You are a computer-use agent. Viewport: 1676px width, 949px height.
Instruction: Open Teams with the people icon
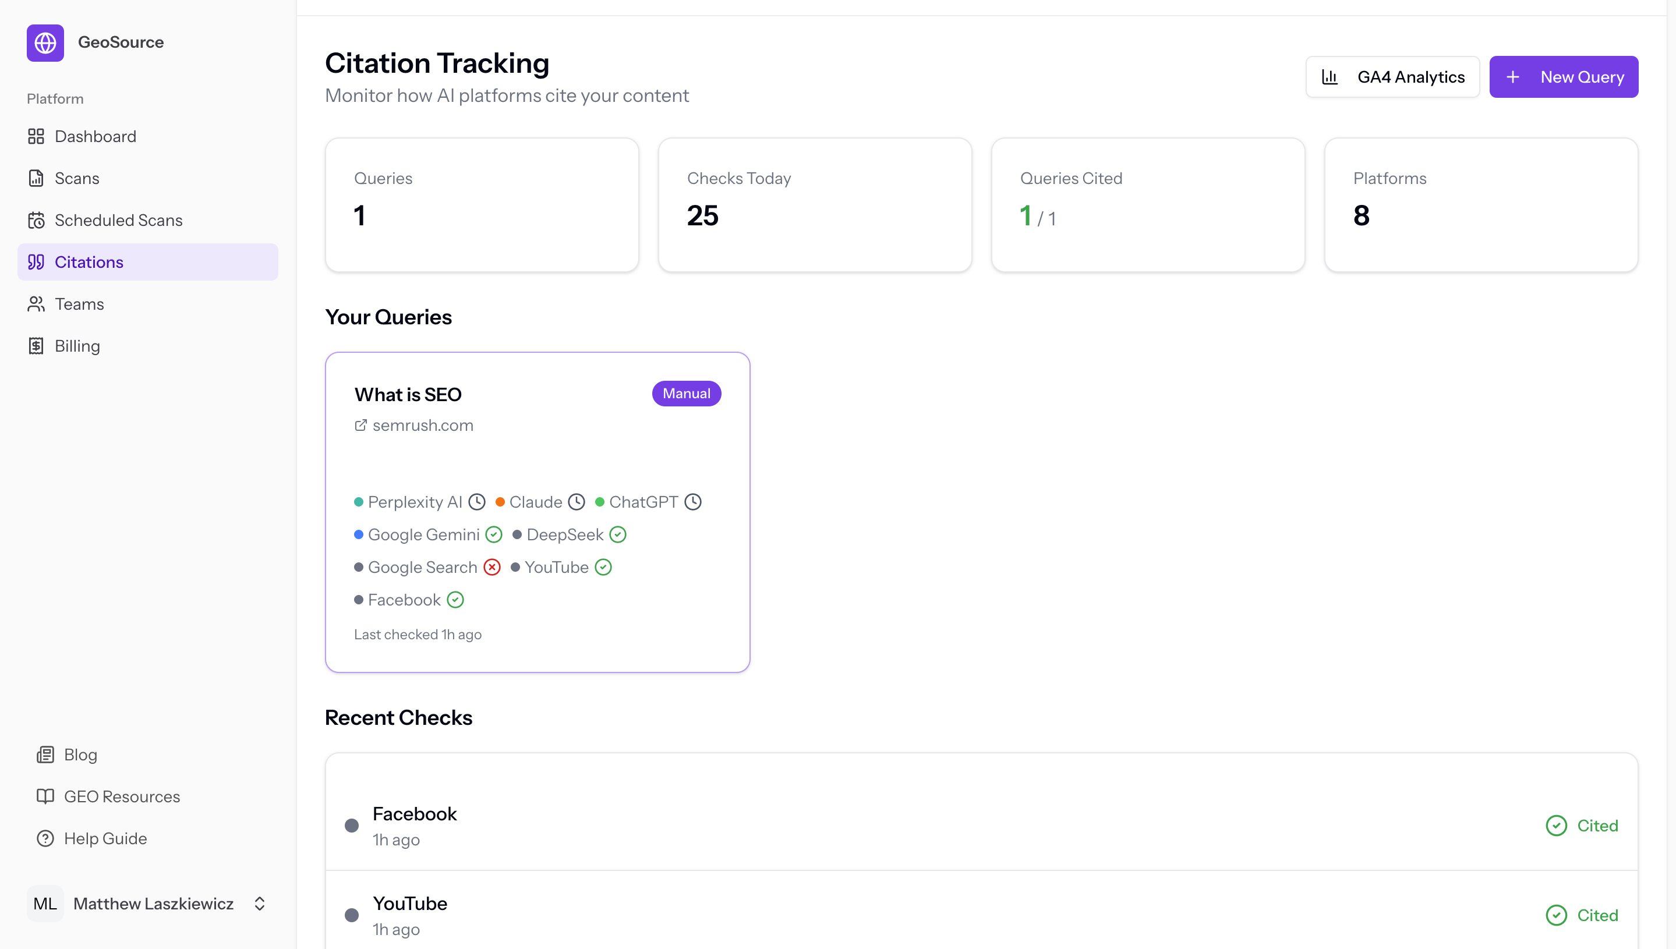37,304
